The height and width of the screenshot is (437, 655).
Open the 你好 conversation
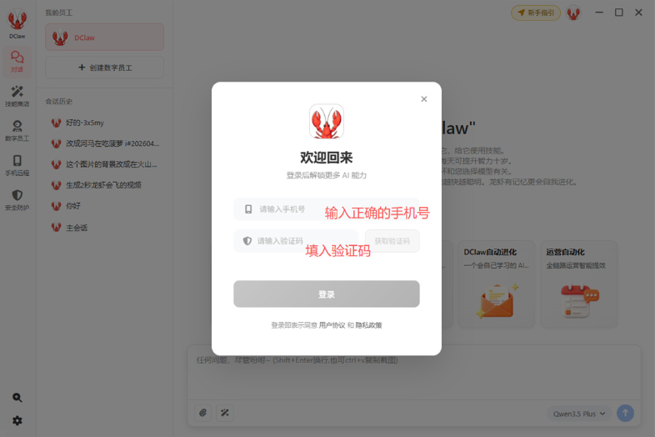(105, 206)
